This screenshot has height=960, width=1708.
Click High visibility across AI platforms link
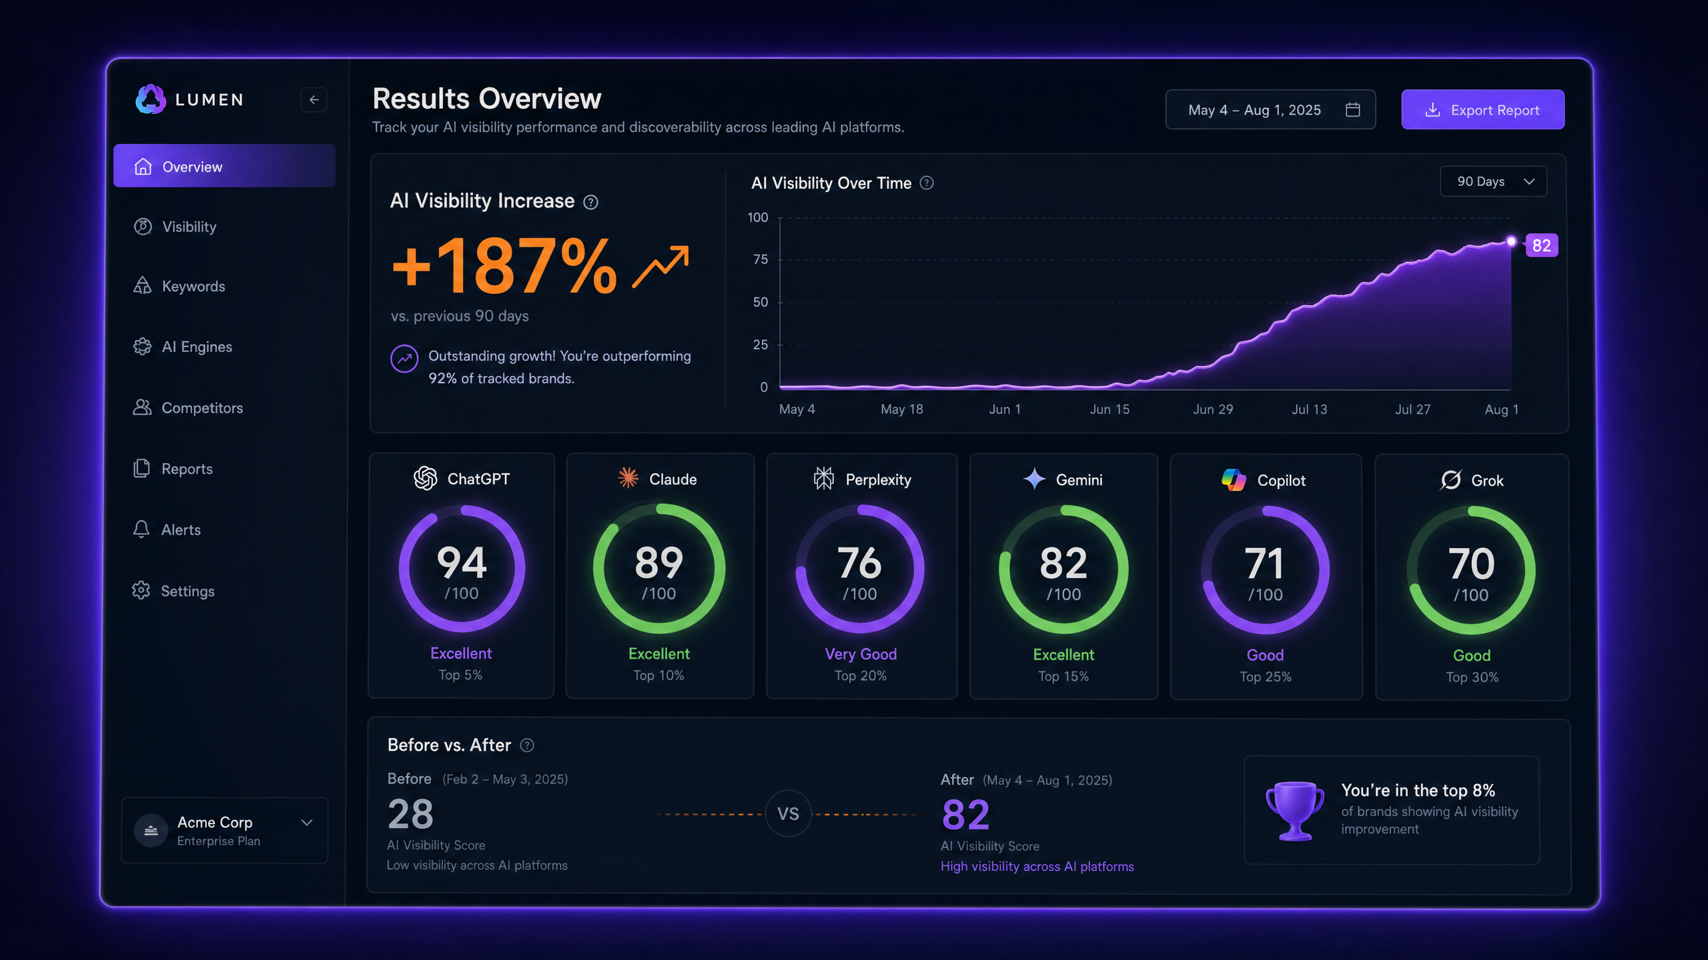(x=1037, y=866)
